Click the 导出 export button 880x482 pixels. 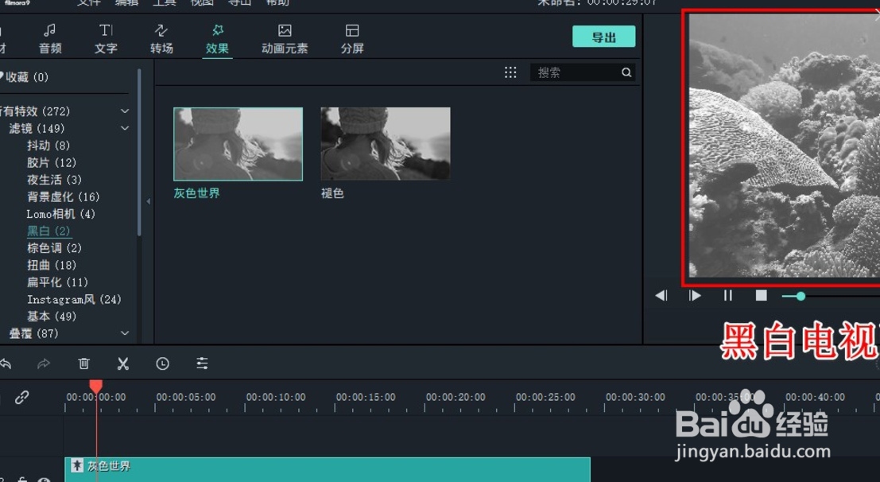(604, 37)
